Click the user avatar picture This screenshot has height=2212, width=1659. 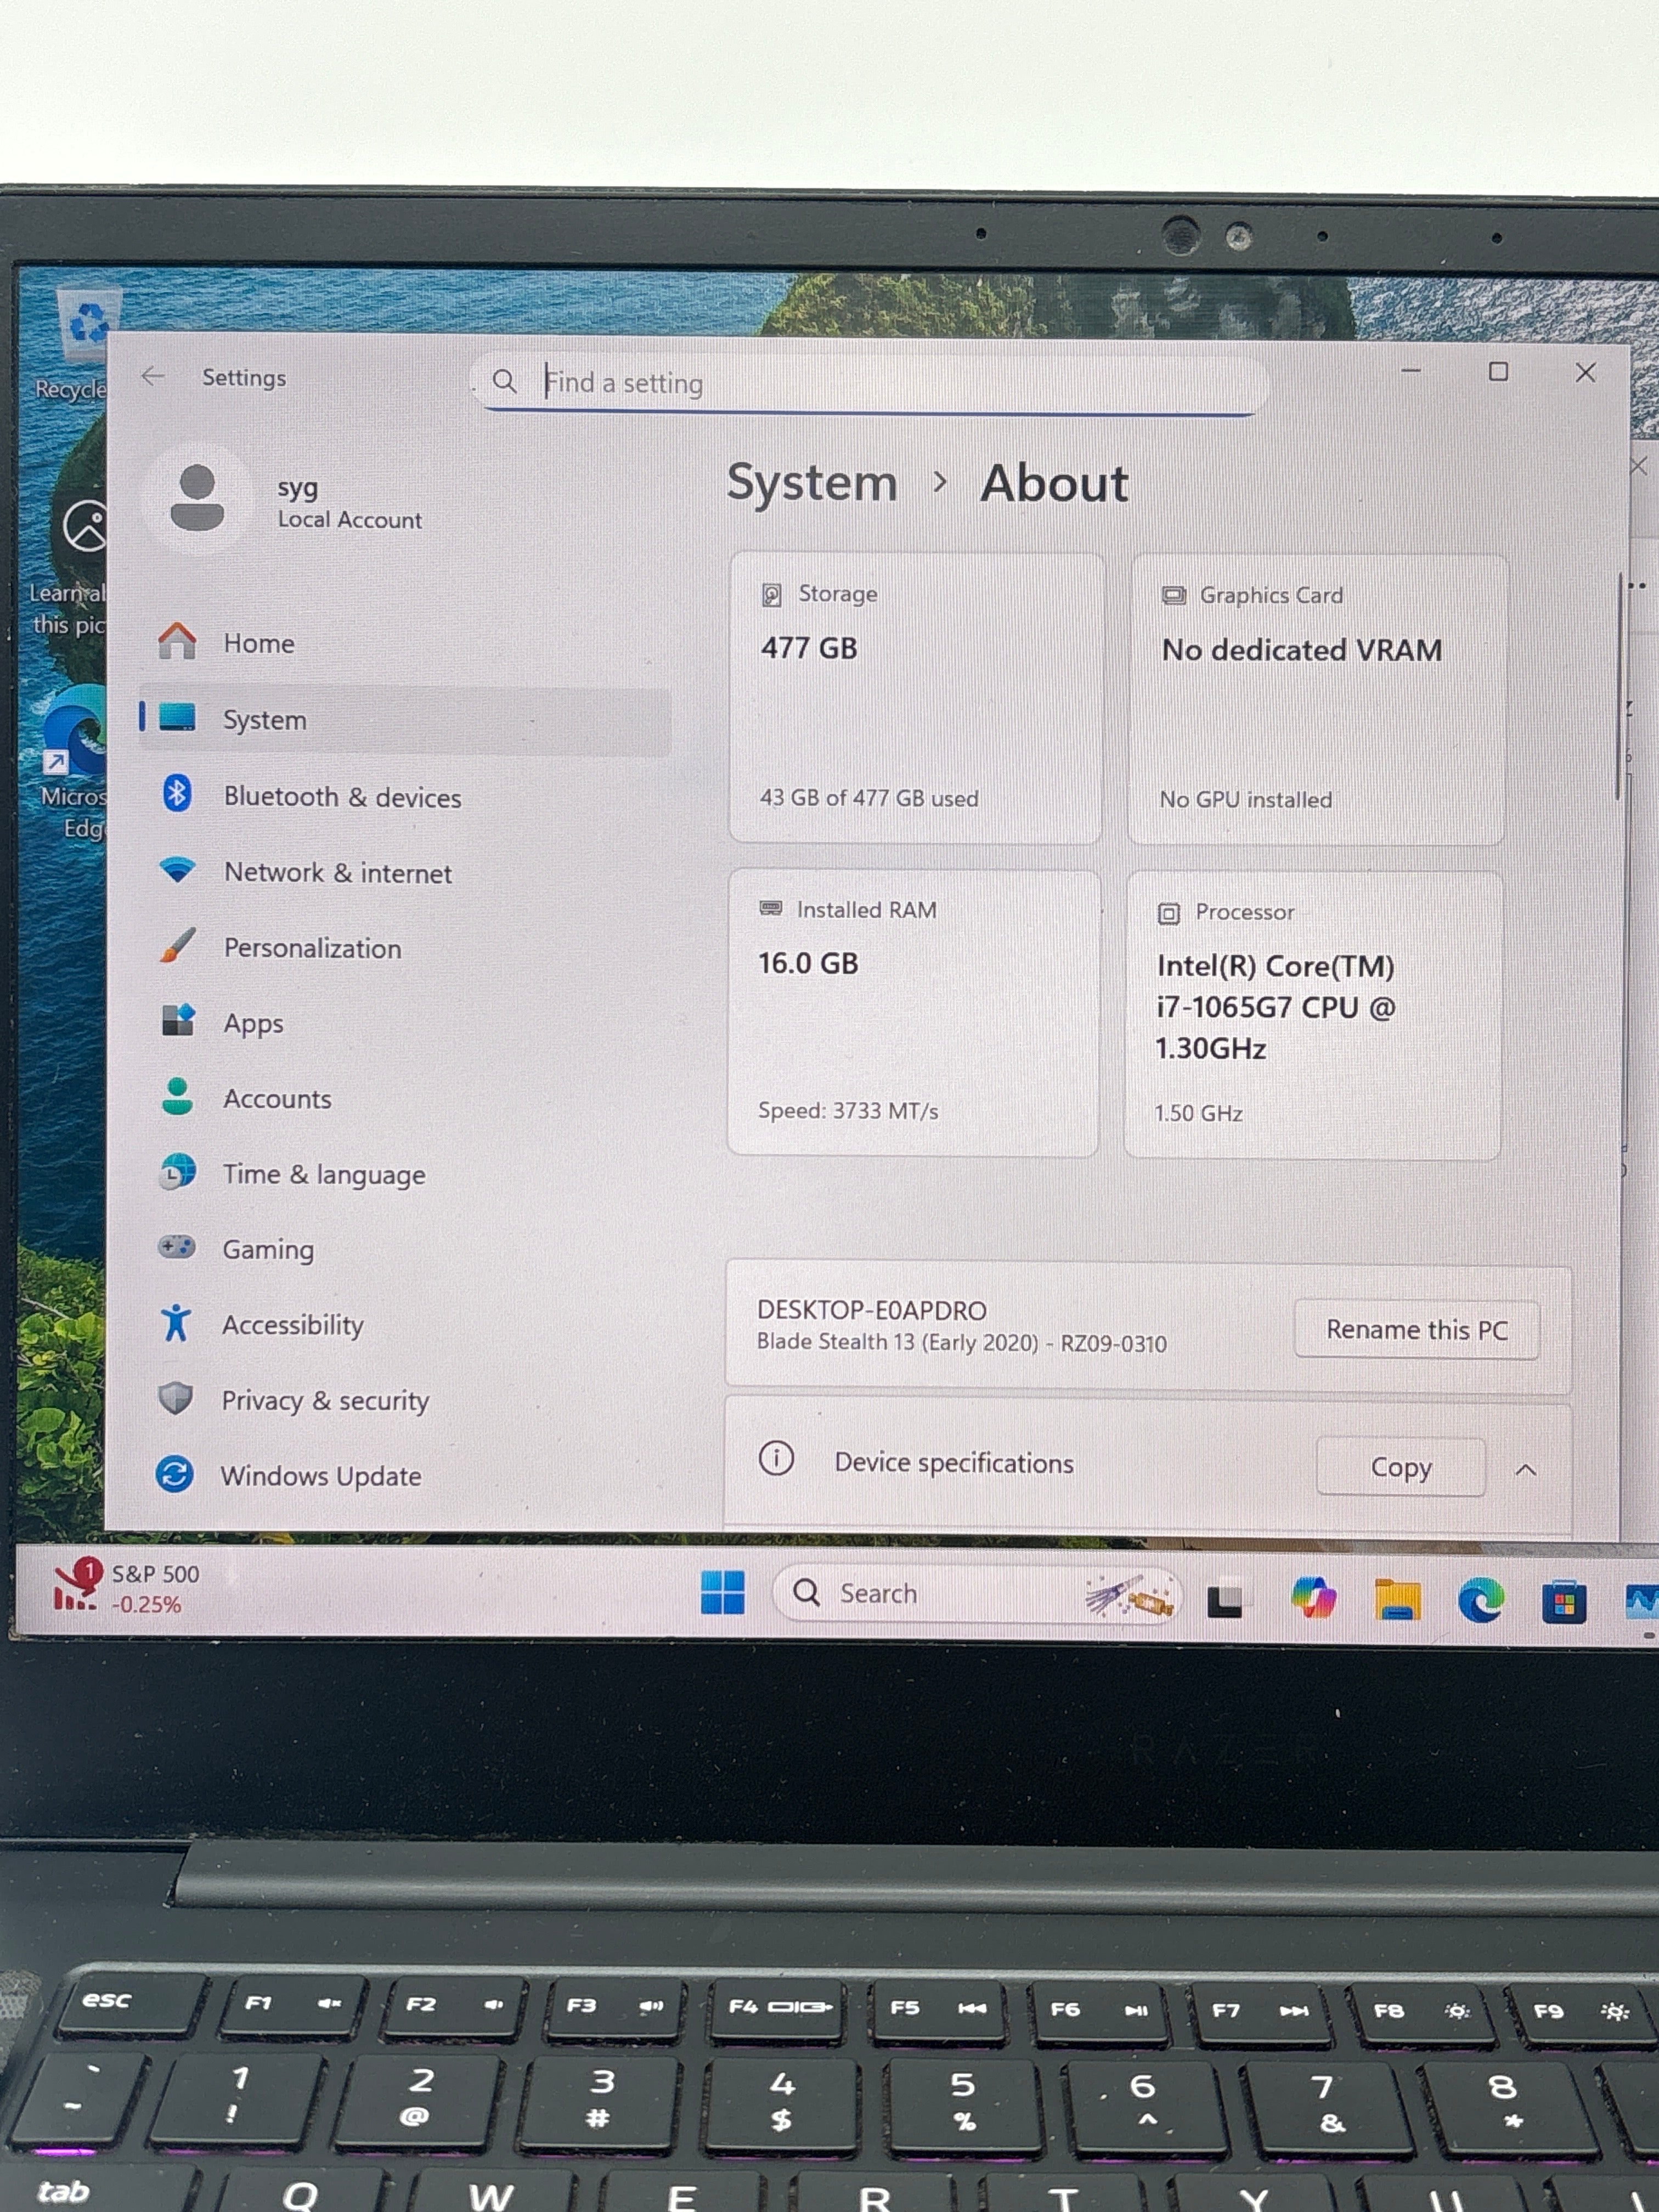tap(197, 498)
